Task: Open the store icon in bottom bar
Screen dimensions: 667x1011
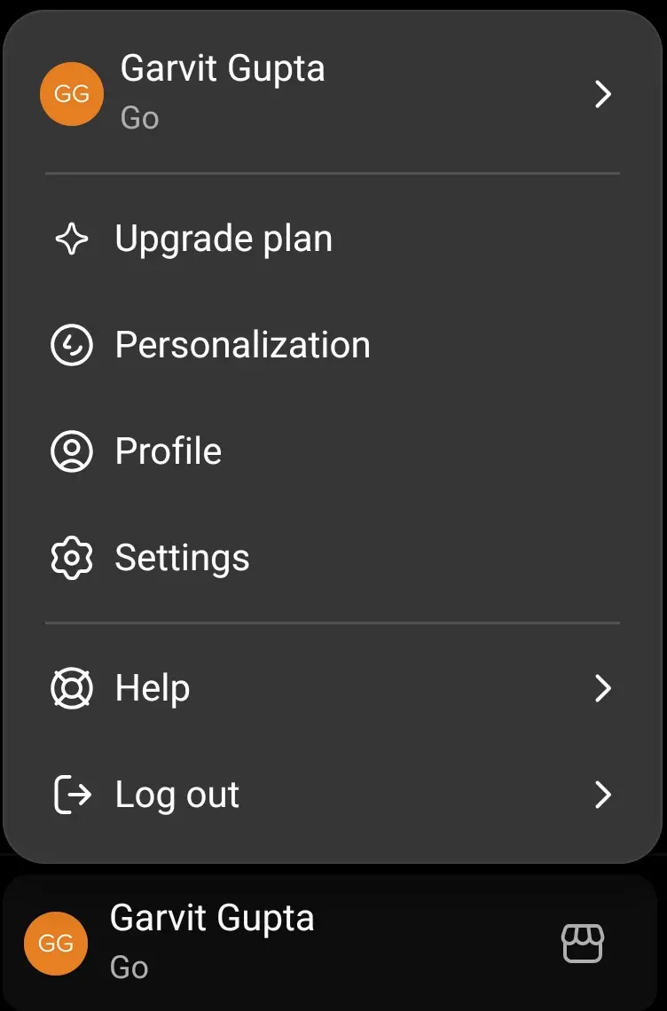Action: coord(583,944)
